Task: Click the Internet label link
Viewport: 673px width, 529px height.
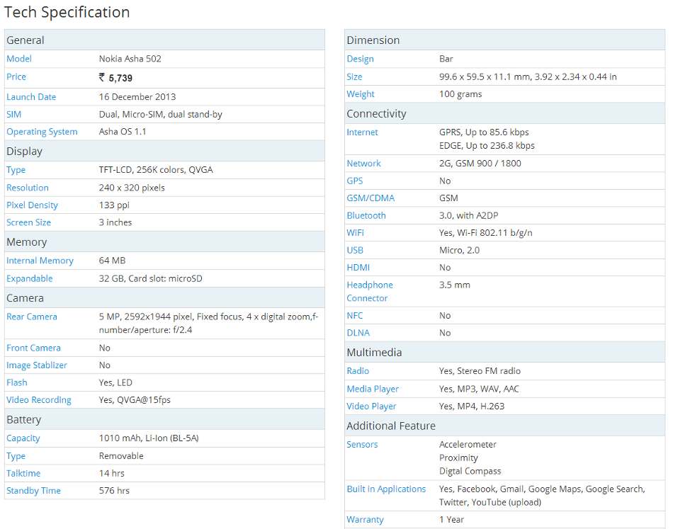Action: pyautogui.click(x=362, y=132)
